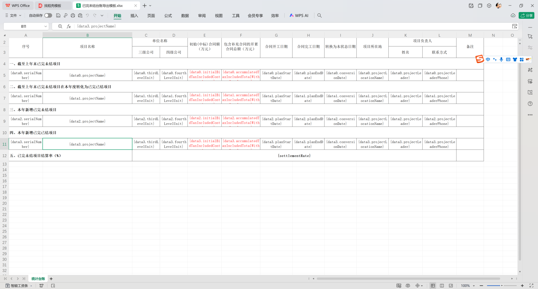Screen dimensions: 538x289
Task: Click the cloud sync status icon
Action: (513, 16)
